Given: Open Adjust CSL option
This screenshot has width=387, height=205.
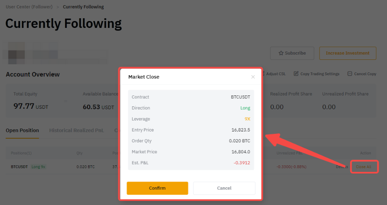Looking at the screenshot, I should 275,74.
